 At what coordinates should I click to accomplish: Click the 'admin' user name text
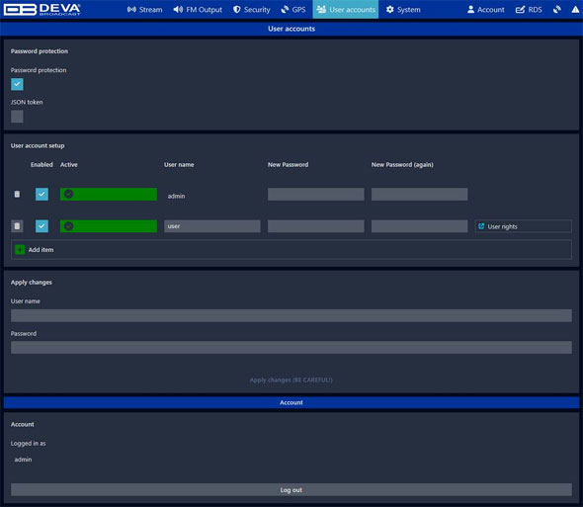click(176, 196)
